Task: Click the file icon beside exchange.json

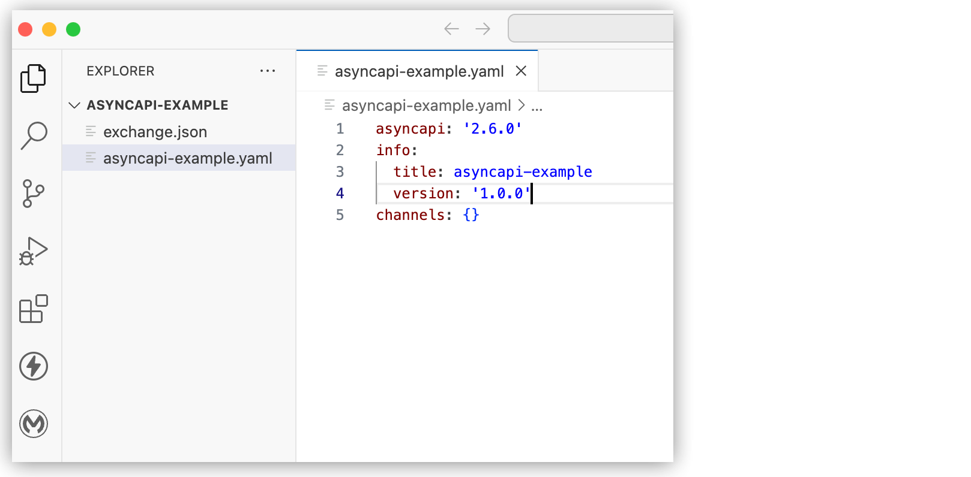Action: click(91, 131)
